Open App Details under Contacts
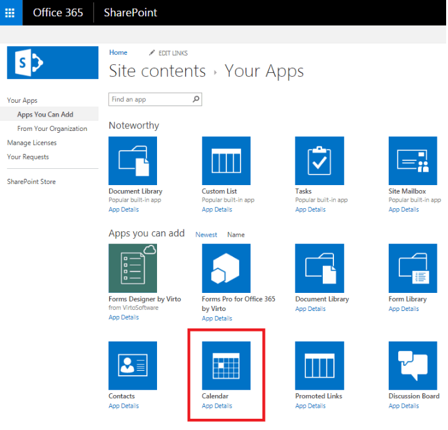The height and width of the screenshot is (430, 448). point(124,406)
